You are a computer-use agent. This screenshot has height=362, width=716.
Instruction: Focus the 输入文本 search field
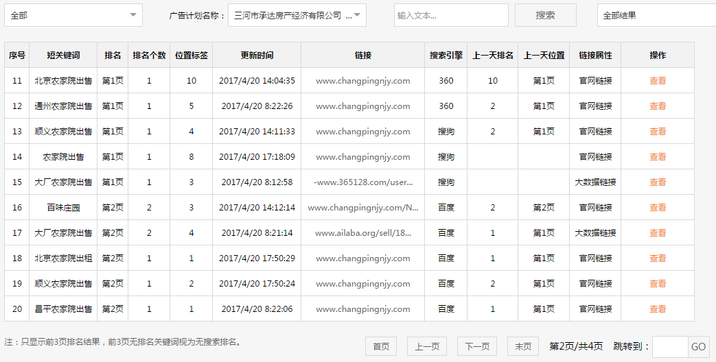(x=451, y=16)
